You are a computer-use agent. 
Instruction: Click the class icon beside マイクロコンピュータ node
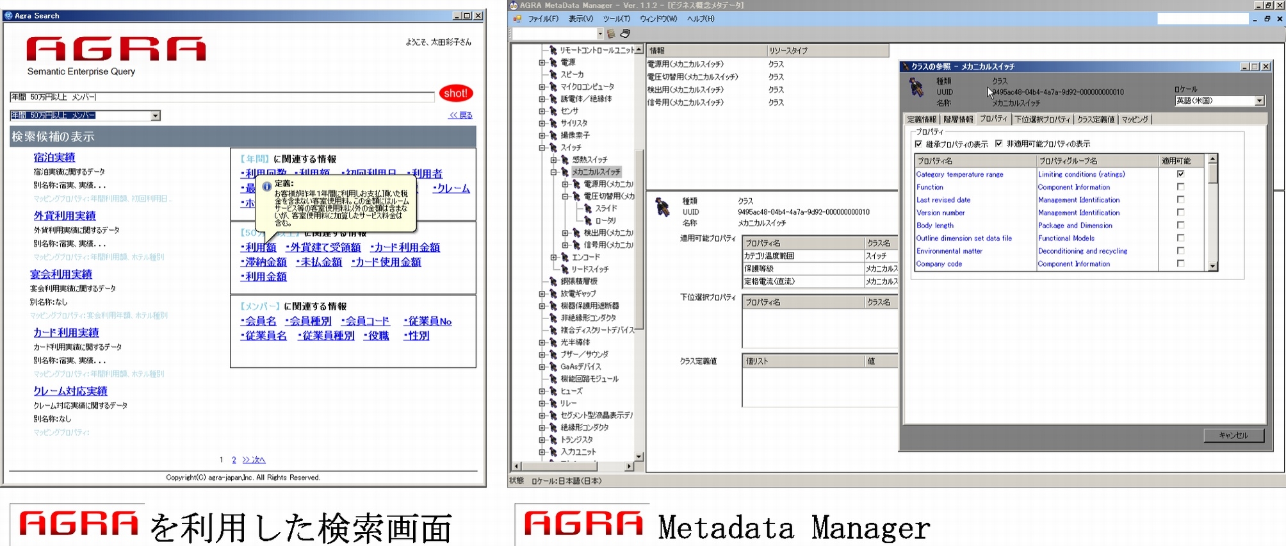pyautogui.click(x=553, y=87)
